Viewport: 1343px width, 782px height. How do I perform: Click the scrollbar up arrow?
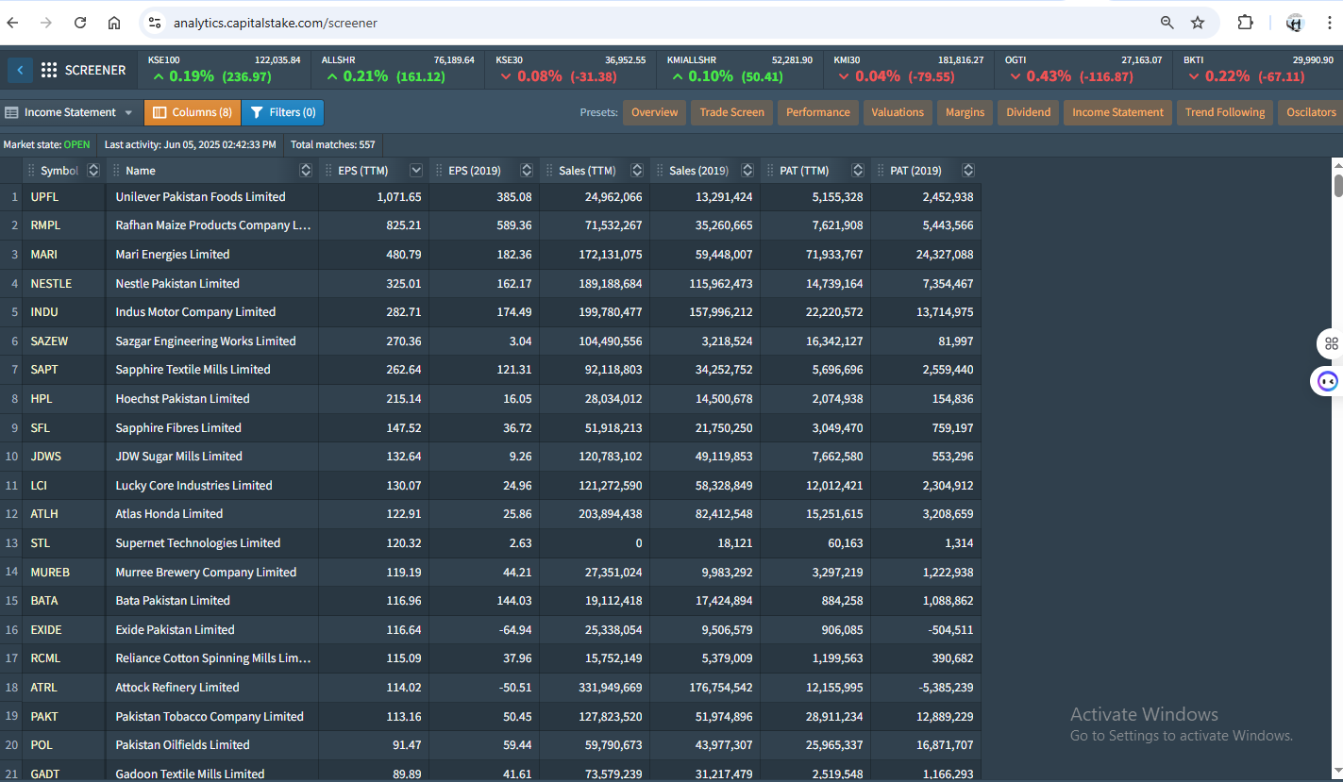coord(1338,166)
